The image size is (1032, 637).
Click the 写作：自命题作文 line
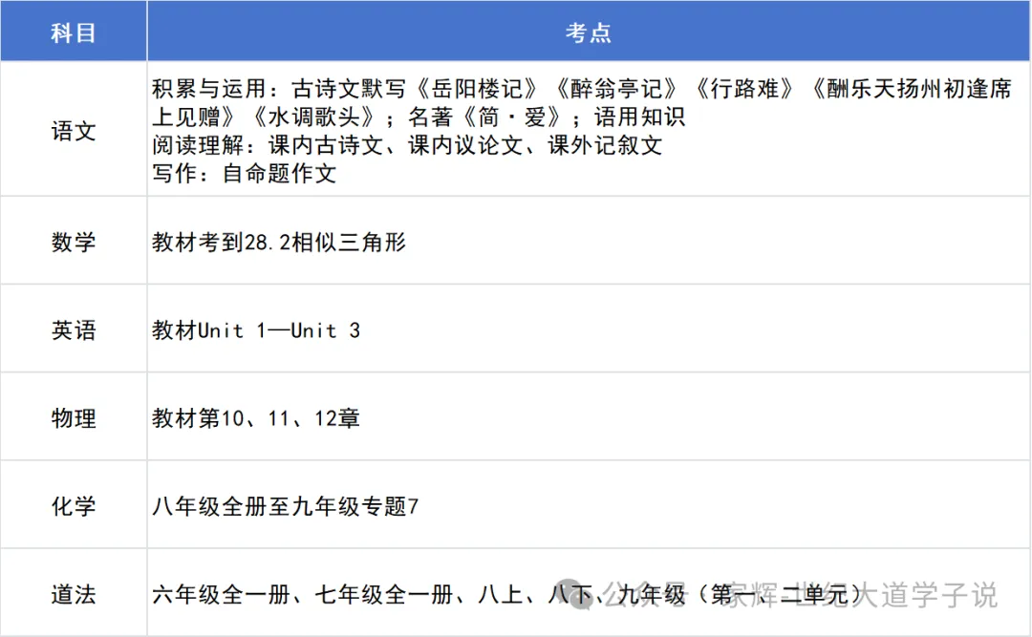coord(245,174)
